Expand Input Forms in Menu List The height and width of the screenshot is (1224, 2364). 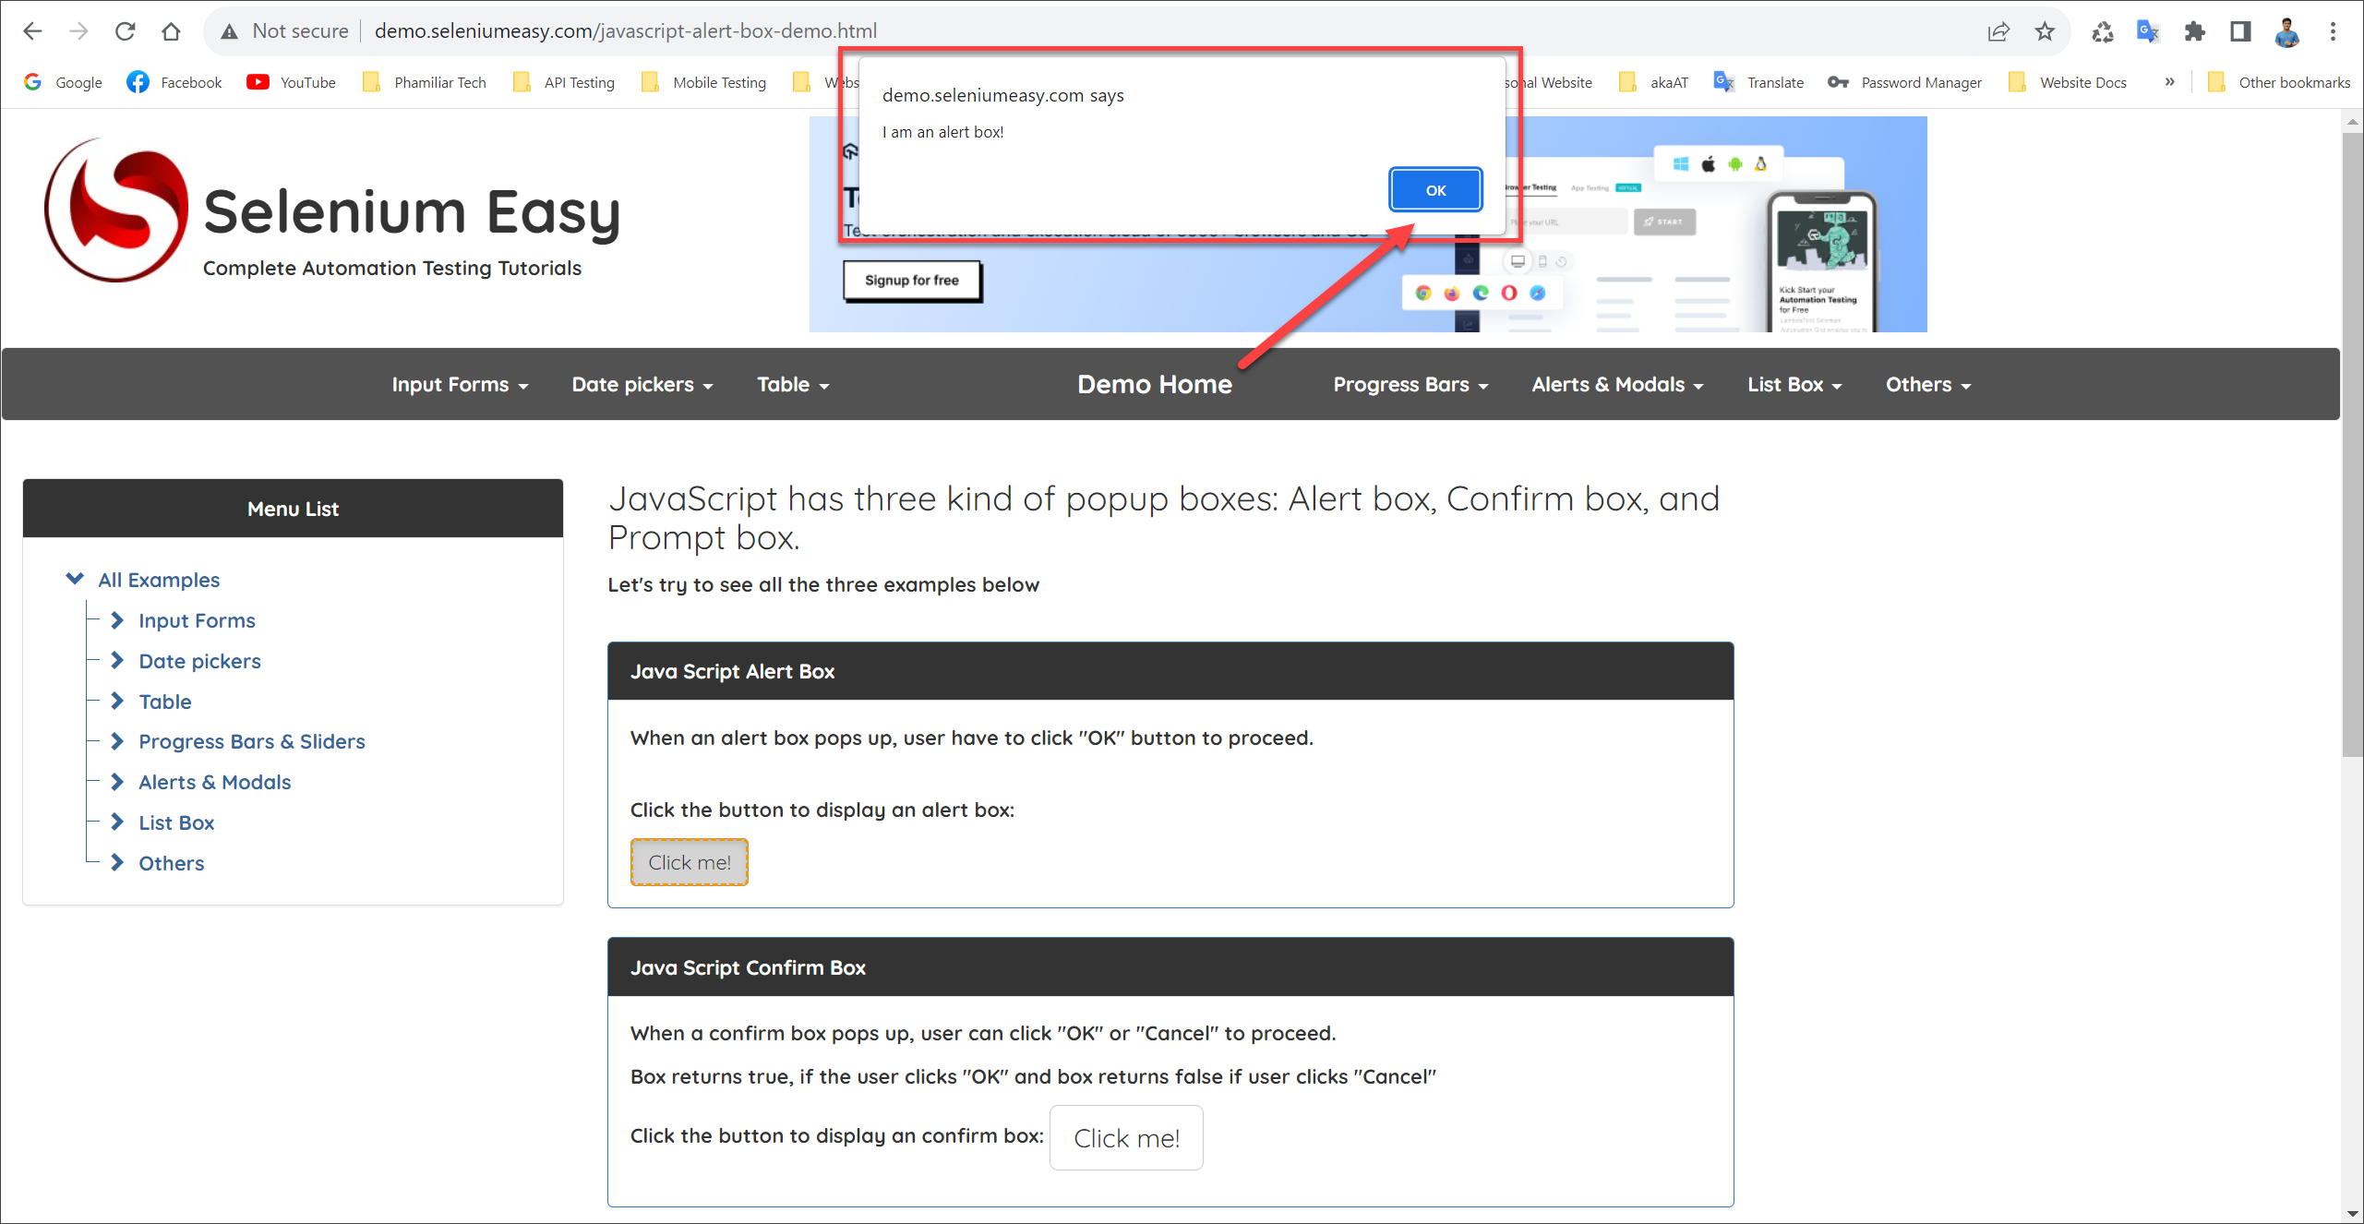pyautogui.click(x=117, y=620)
